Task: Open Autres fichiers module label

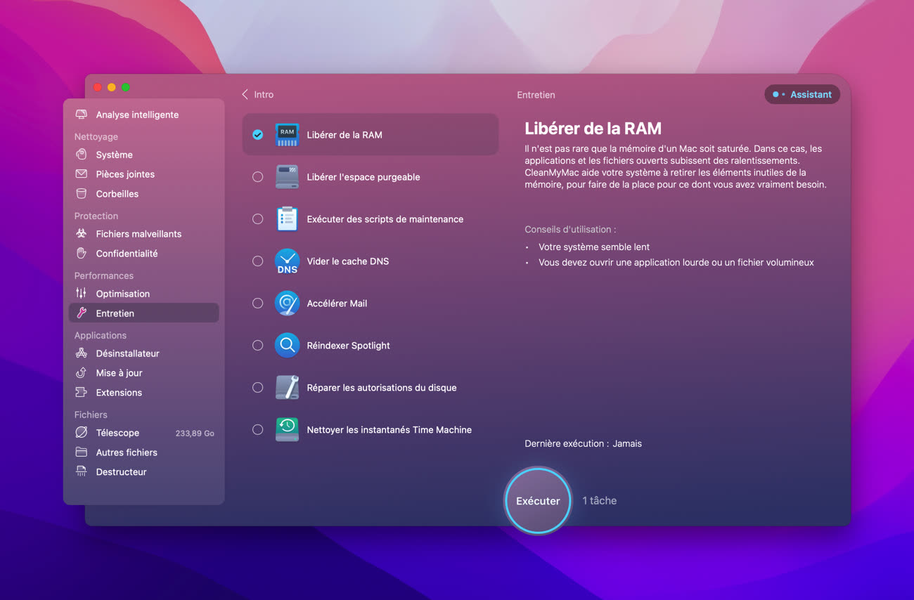Action: point(127,452)
